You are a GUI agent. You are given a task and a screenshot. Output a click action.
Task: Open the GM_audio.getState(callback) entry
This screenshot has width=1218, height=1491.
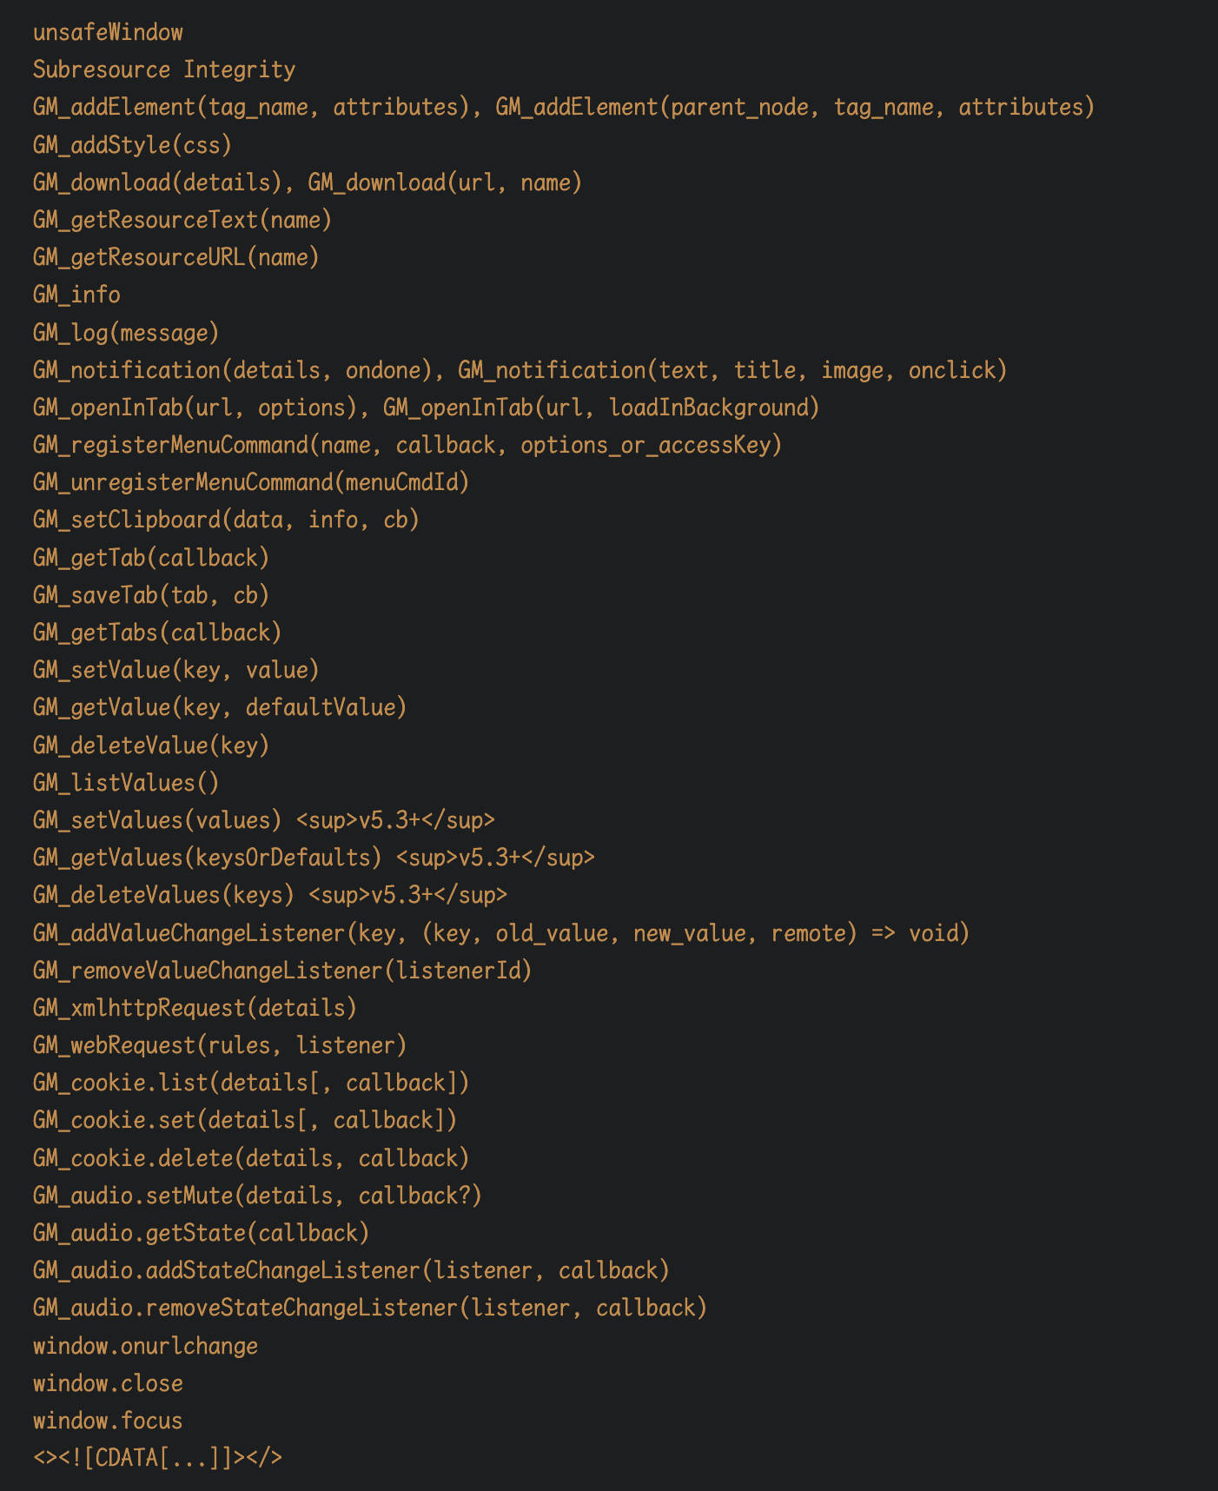point(201,1234)
